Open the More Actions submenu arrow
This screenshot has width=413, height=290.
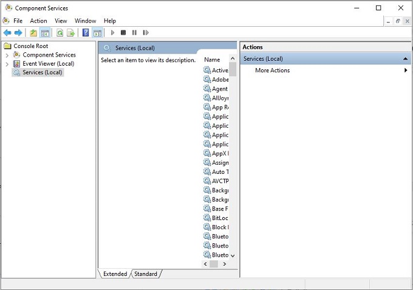(x=406, y=71)
